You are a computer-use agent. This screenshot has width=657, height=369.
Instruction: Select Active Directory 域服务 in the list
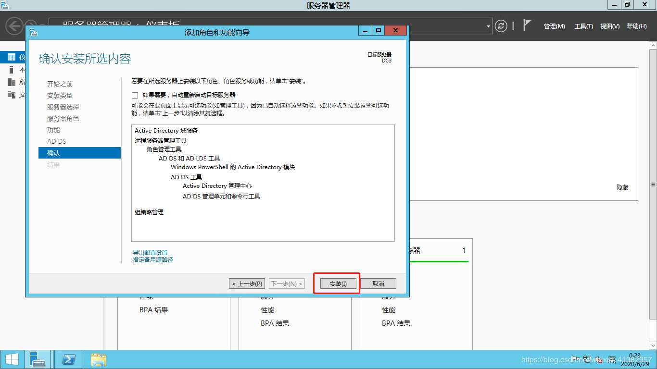click(166, 131)
